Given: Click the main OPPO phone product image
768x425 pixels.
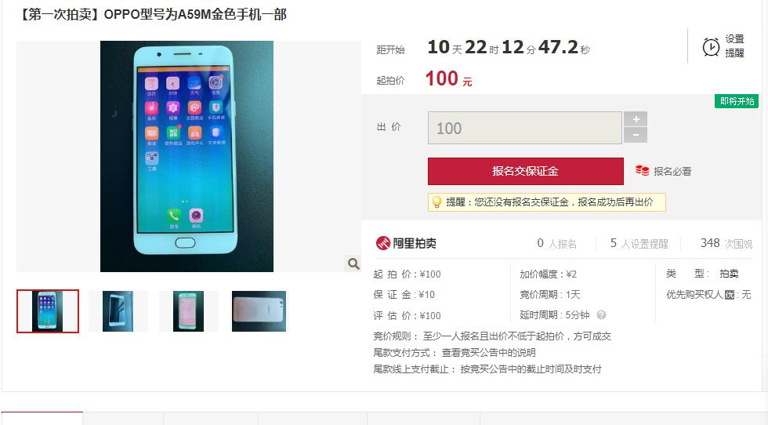Looking at the screenshot, I should tap(187, 156).
